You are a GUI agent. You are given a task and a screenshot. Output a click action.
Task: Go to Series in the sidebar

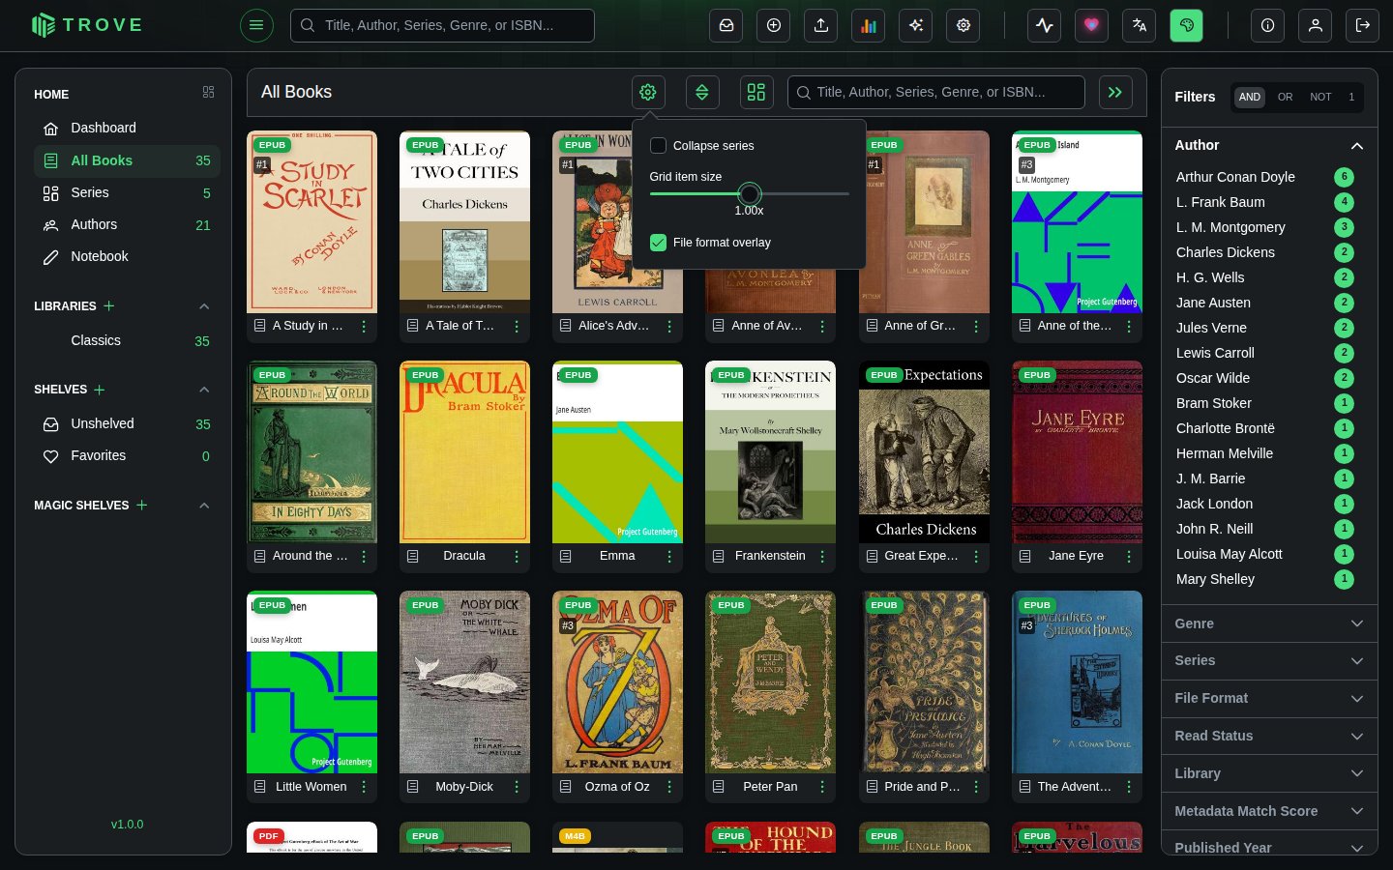click(127, 192)
